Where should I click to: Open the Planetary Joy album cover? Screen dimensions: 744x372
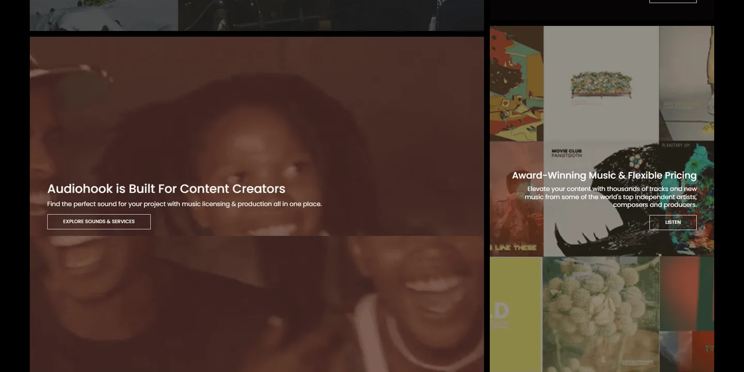[687, 198]
